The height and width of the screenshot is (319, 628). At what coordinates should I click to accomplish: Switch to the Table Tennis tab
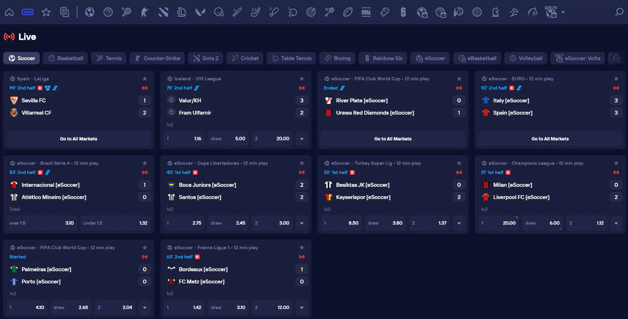[291, 58]
